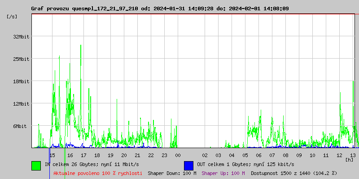Image resolution: width=359 pixels, height=179 pixels.
Task: Select the 18Mbit y-axis label
Action: (21, 81)
